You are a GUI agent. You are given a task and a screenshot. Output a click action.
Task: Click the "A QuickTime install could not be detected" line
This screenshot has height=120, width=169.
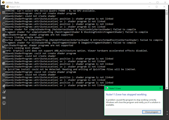pyautogui.click(x=70, y=69)
